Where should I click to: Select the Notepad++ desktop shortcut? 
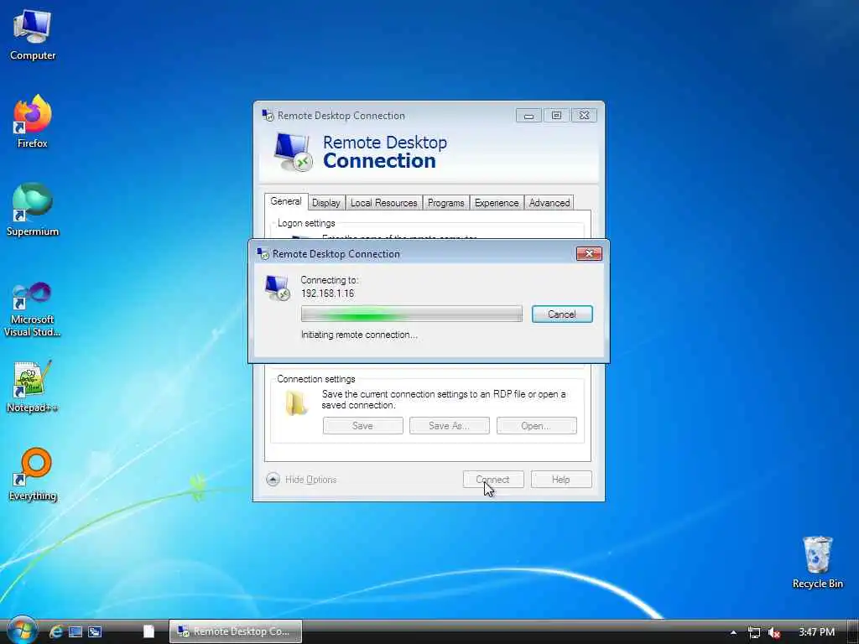click(x=33, y=387)
